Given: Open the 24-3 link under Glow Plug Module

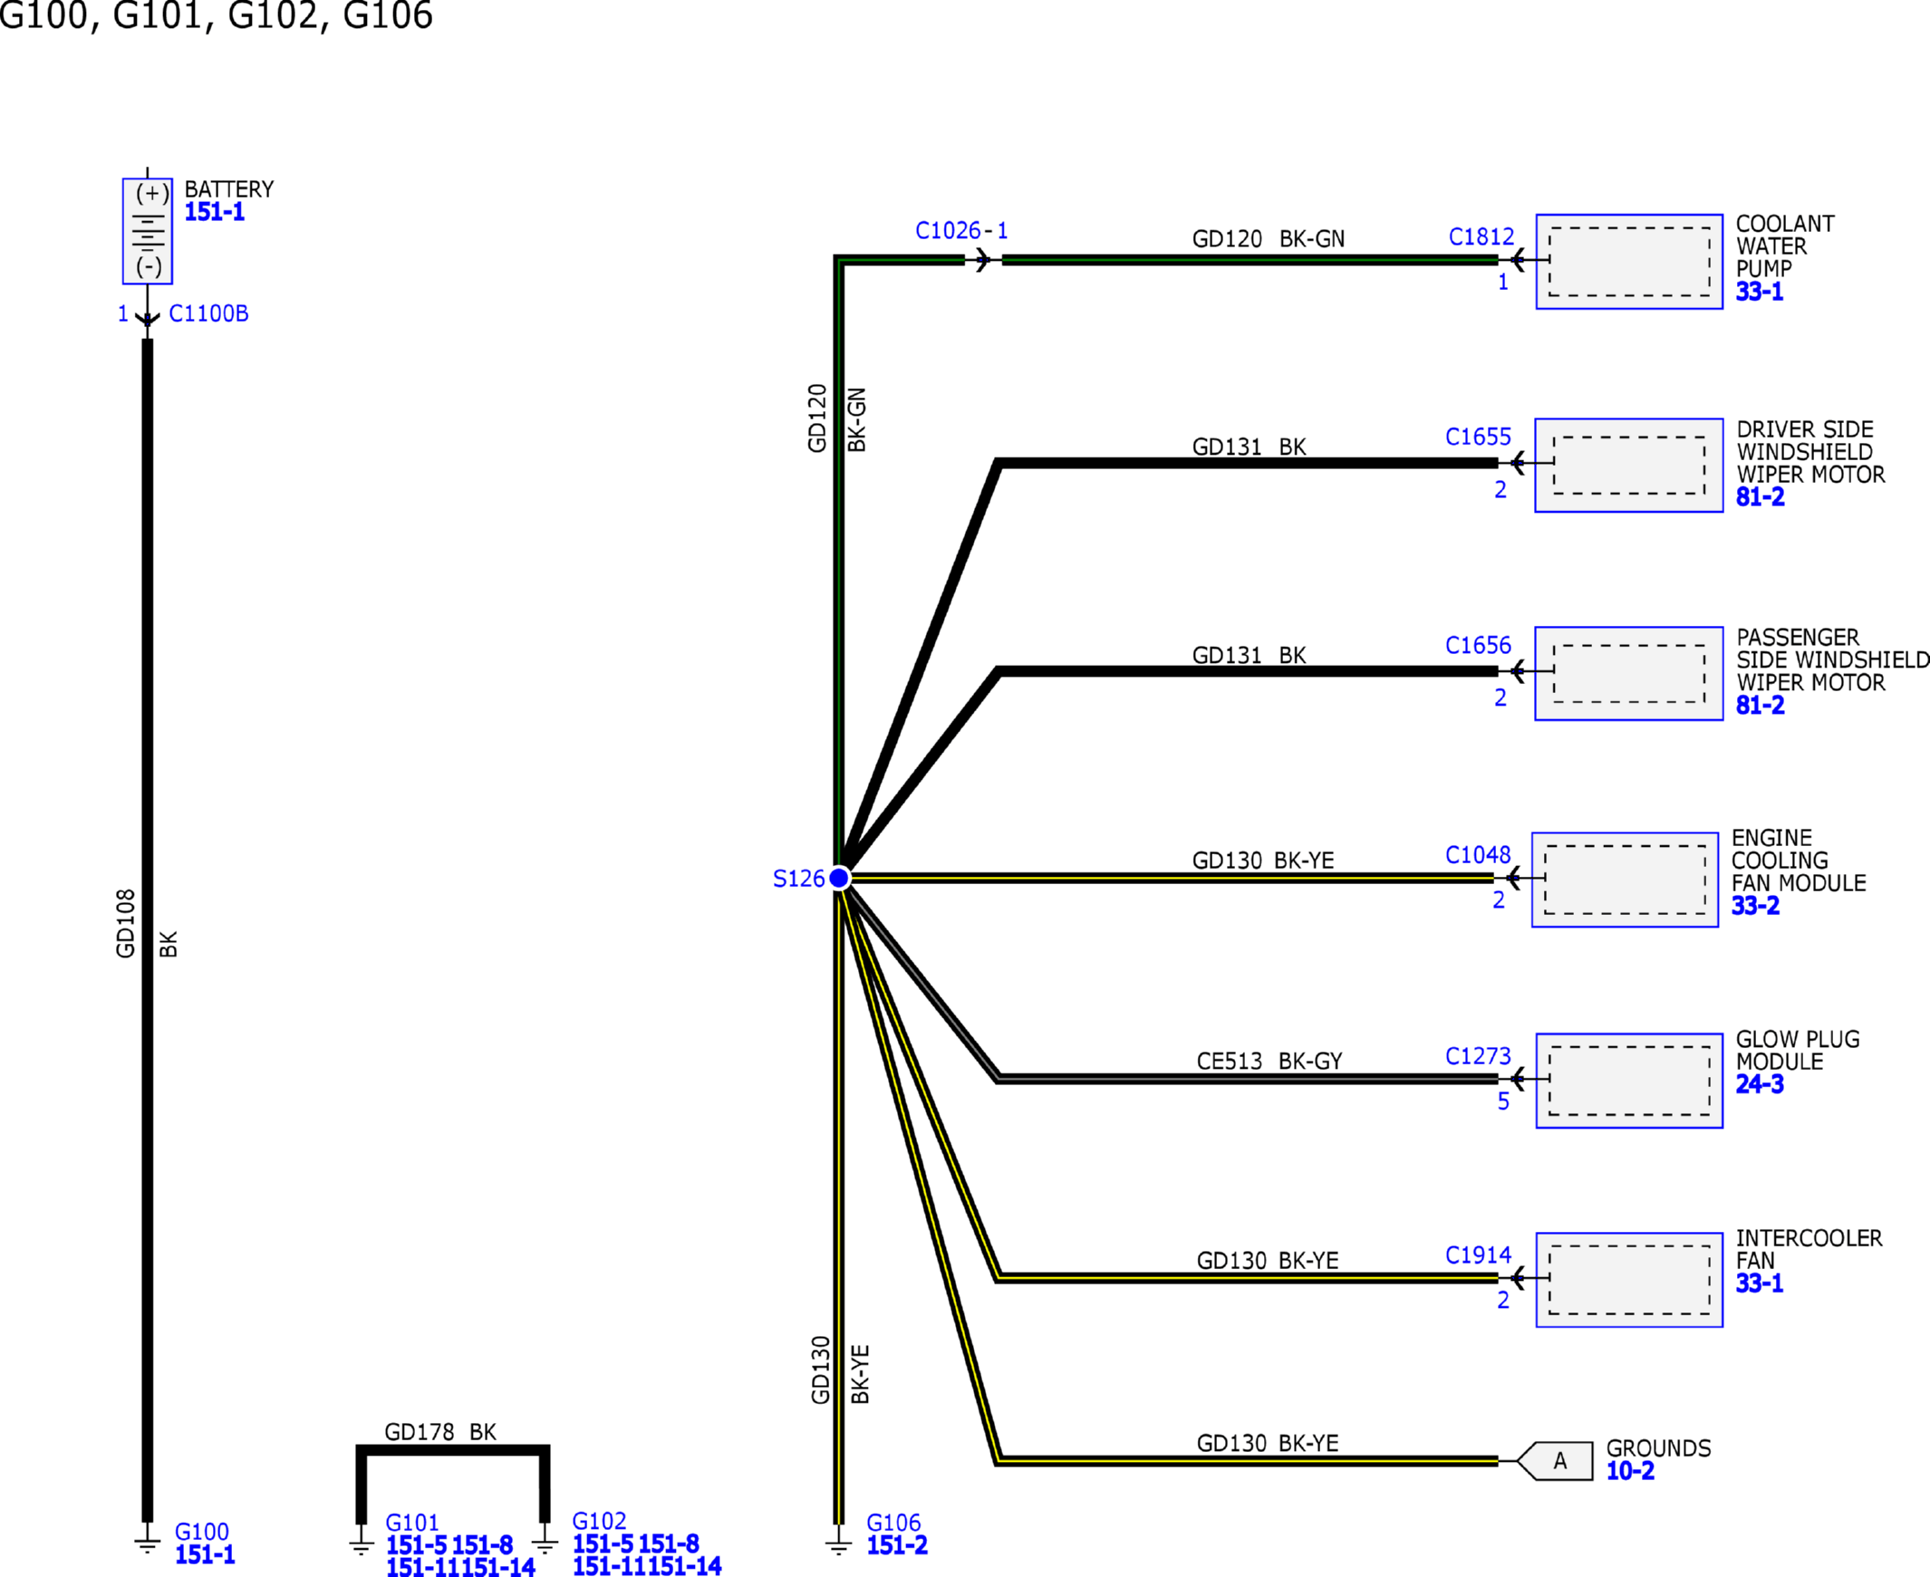Looking at the screenshot, I should [1759, 1083].
